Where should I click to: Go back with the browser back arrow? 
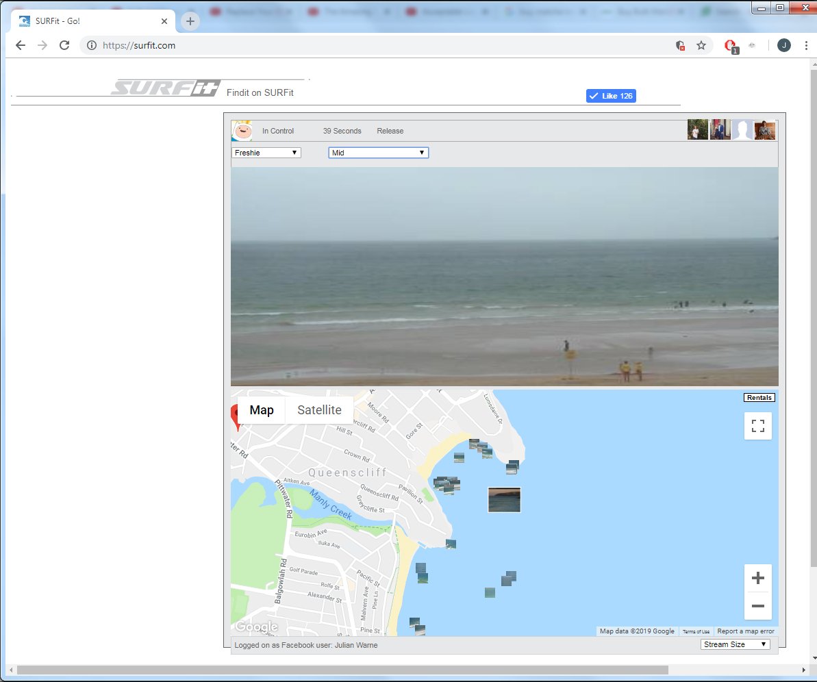point(21,45)
